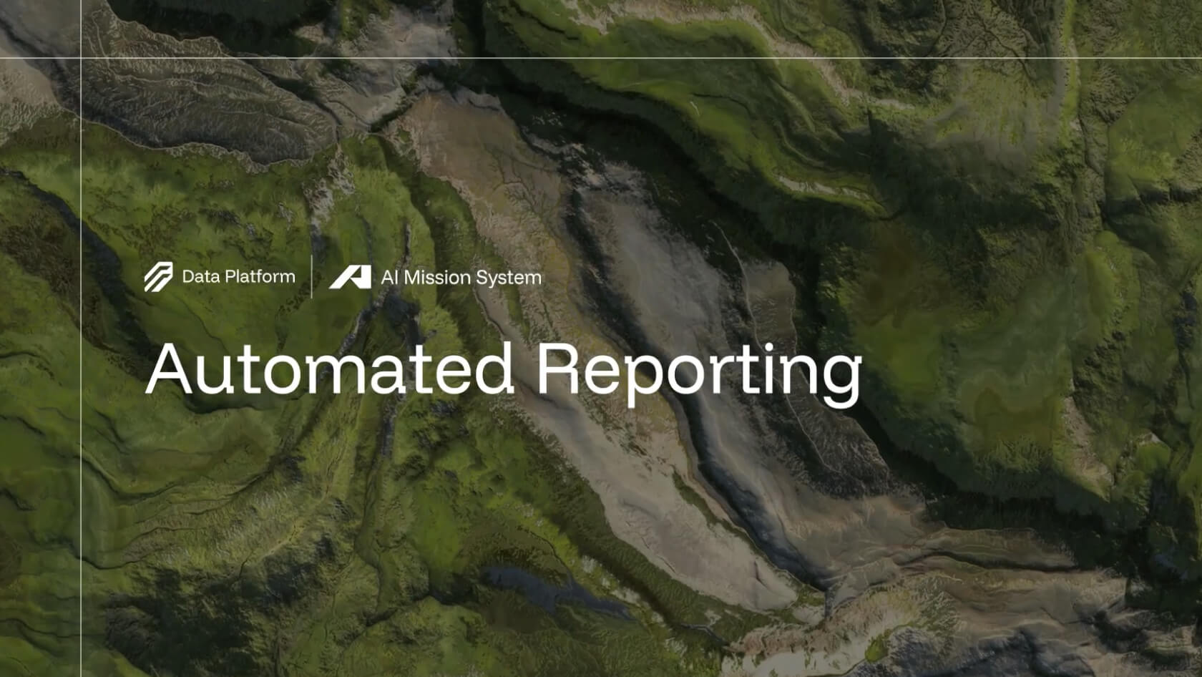This screenshot has width=1202, height=677.
Task: Click the word "System" in the product name
Action: pos(509,278)
